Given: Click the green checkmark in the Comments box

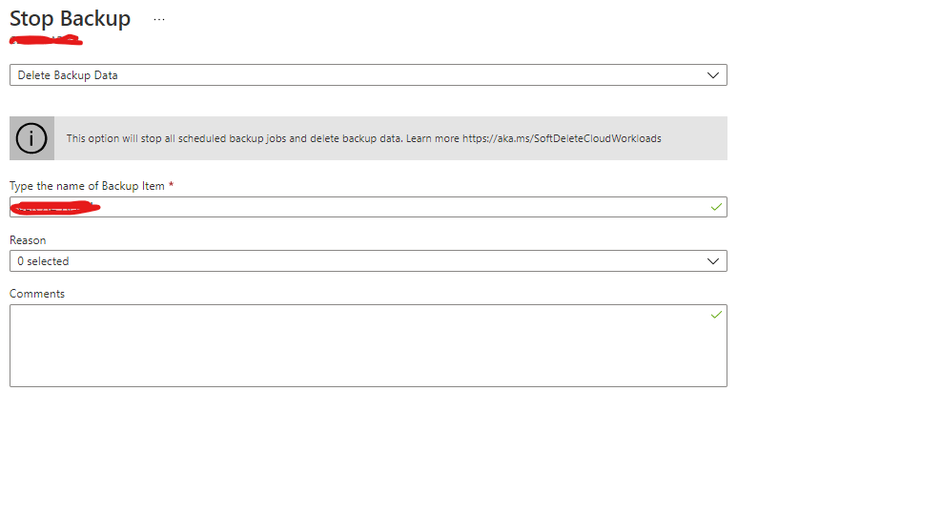Looking at the screenshot, I should (716, 314).
